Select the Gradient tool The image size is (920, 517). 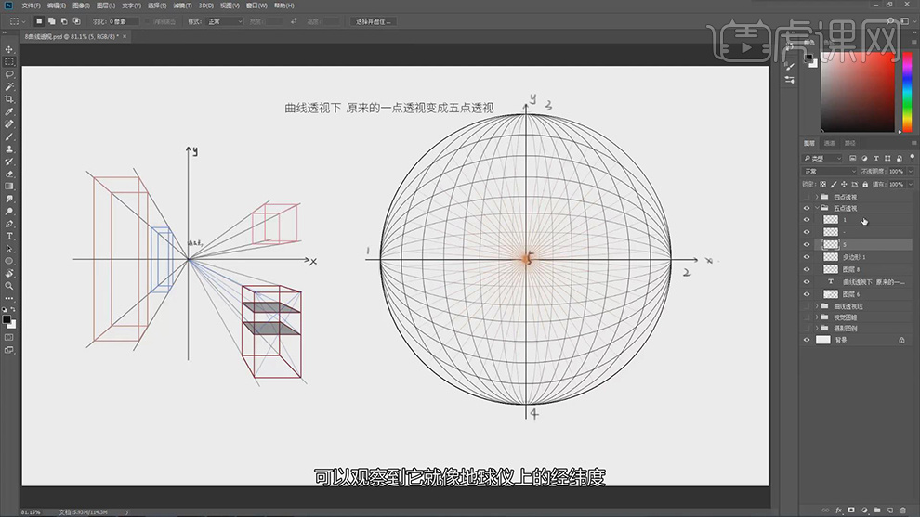pos(8,187)
